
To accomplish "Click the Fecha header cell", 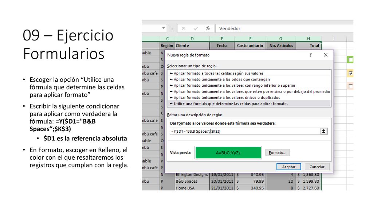I will pyautogui.click(x=222, y=46).
